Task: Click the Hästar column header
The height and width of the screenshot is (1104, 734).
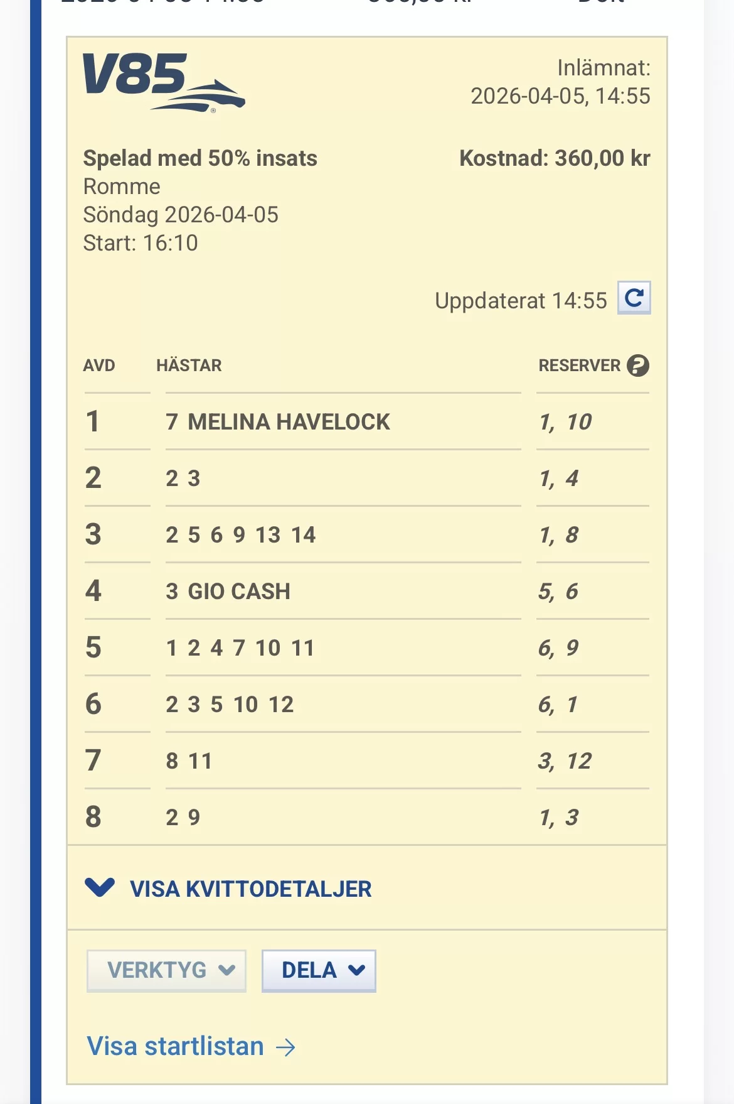Action: [189, 365]
